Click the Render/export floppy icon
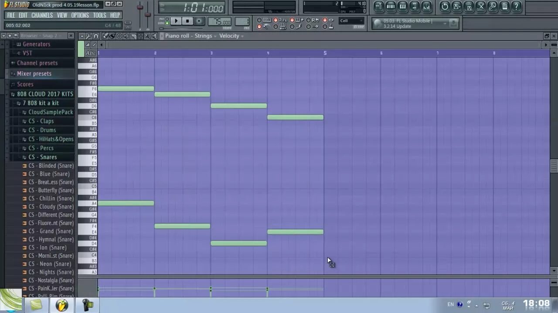The height and width of the screenshot is (313, 558). pyautogui.click(x=469, y=6)
